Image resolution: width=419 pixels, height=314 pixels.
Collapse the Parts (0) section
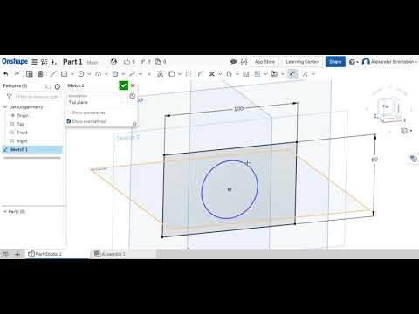[x=5, y=211]
